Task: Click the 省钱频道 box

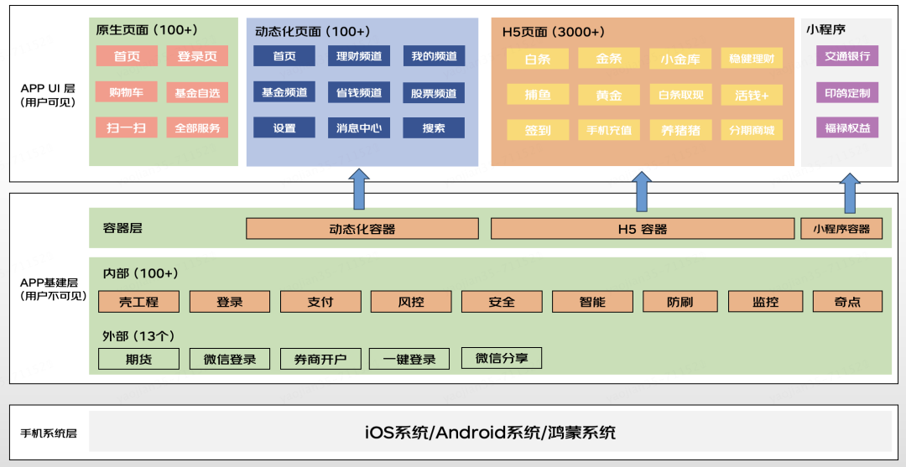Action: [x=359, y=92]
